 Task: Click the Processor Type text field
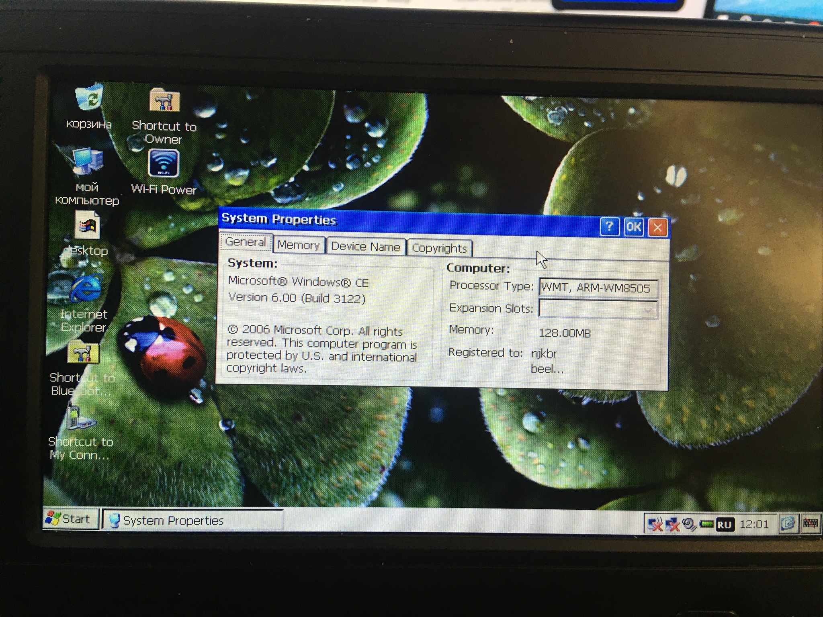pyautogui.click(x=598, y=288)
